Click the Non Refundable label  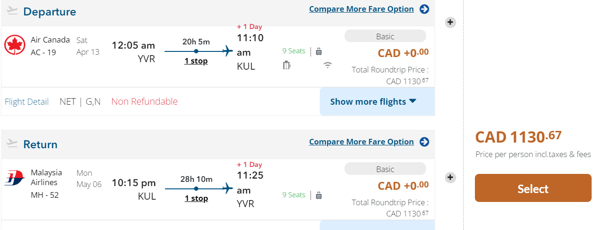coord(144,101)
